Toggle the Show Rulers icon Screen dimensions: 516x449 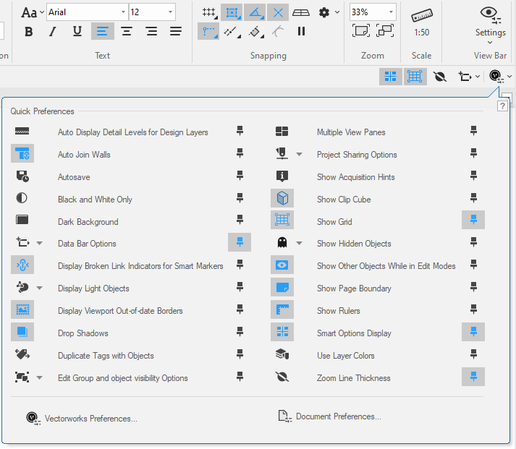(282, 310)
